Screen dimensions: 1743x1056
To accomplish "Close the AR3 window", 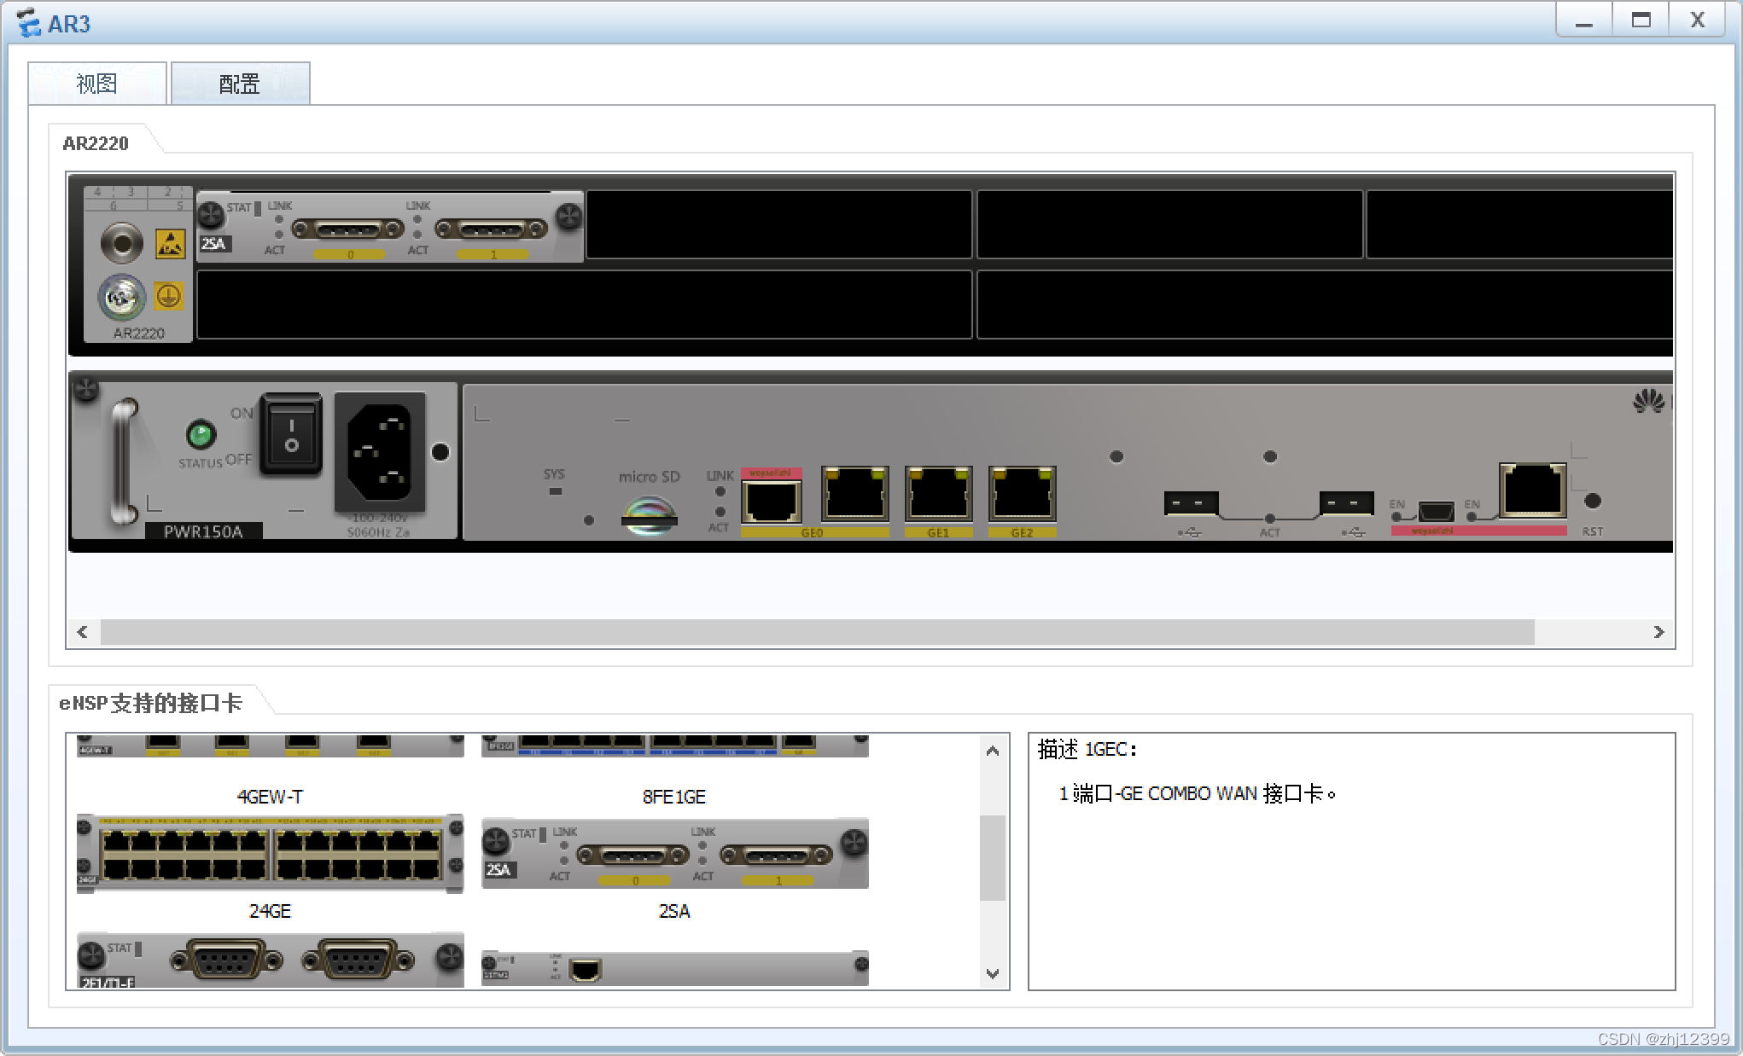I will click(1698, 20).
